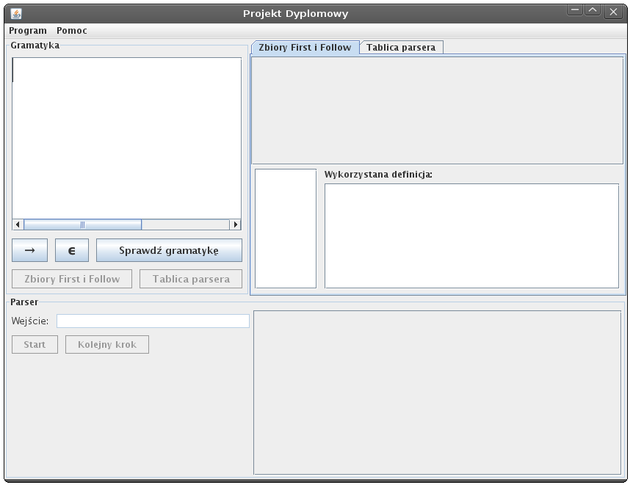Minimize the Projekt Dyplomowy window

coord(575,10)
